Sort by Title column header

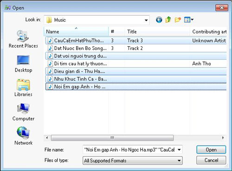point(157,31)
